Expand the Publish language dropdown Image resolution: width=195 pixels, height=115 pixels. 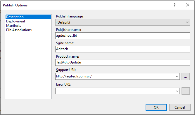[122, 22]
